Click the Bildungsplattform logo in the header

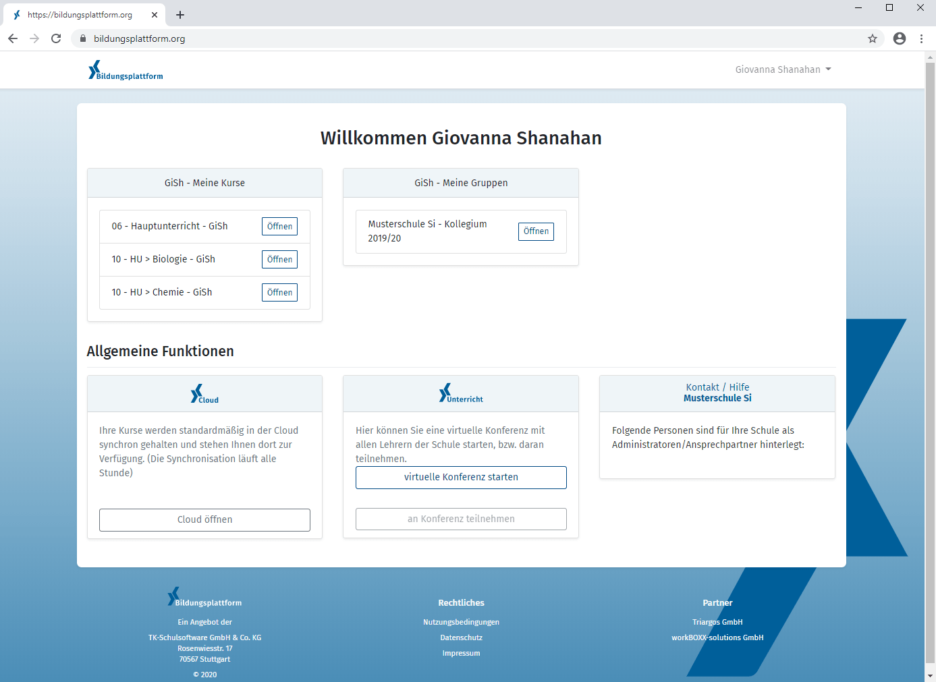click(x=125, y=69)
